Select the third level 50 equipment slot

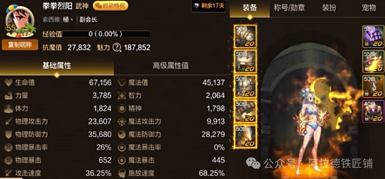click(245, 86)
